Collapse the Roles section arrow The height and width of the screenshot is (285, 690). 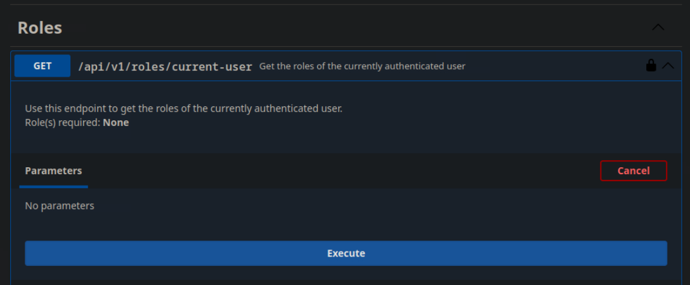pyautogui.click(x=658, y=27)
